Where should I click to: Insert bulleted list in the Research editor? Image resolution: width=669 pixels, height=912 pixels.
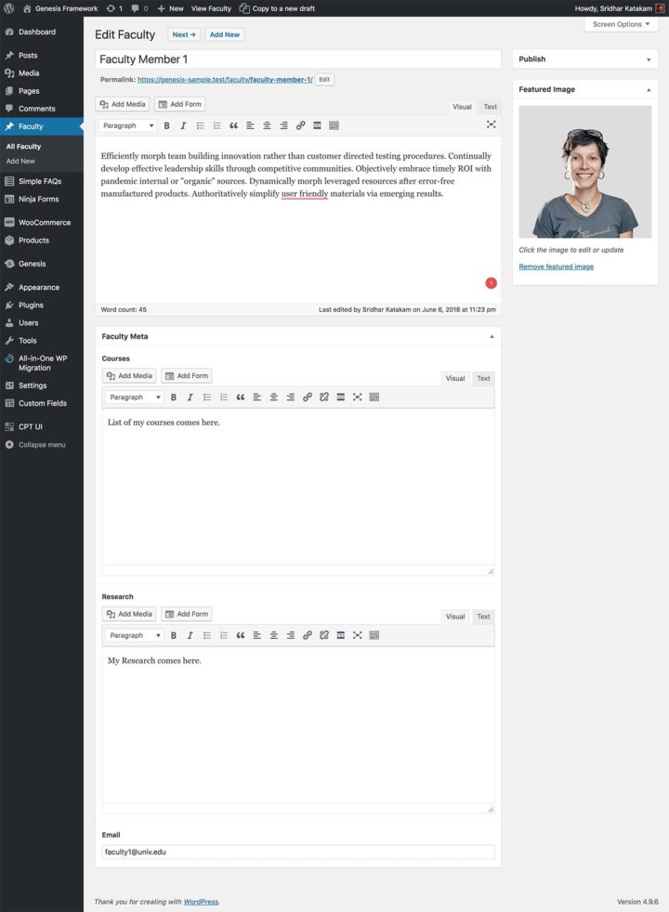pos(207,635)
